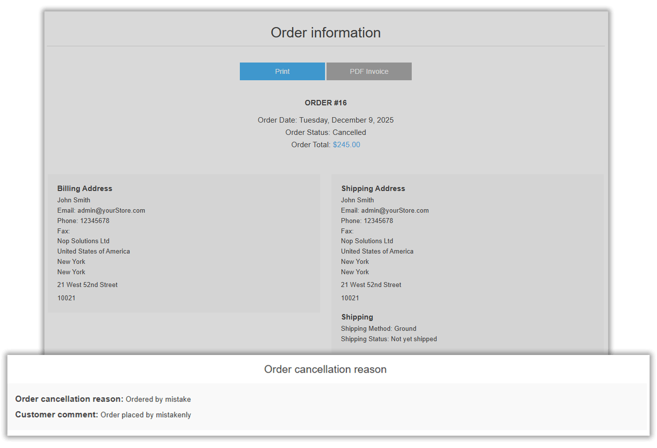This screenshot has width=657, height=448.
Task: Select the Order Status: Cancelled text
Action: (x=326, y=132)
